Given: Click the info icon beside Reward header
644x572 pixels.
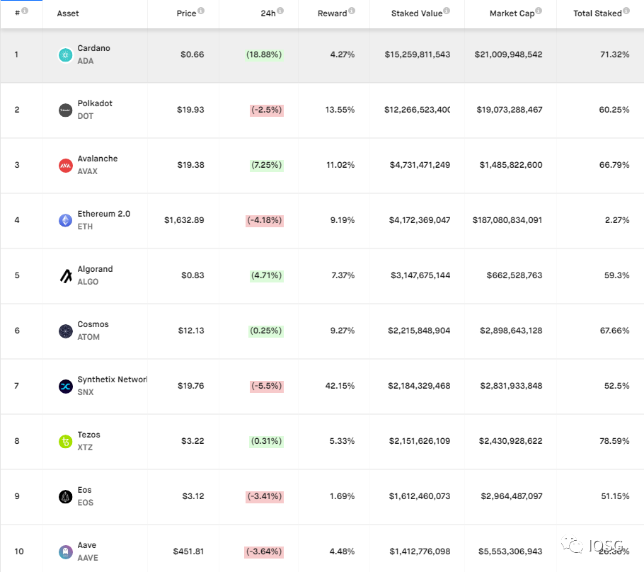Looking at the screenshot, I should (x=352, y=11).
